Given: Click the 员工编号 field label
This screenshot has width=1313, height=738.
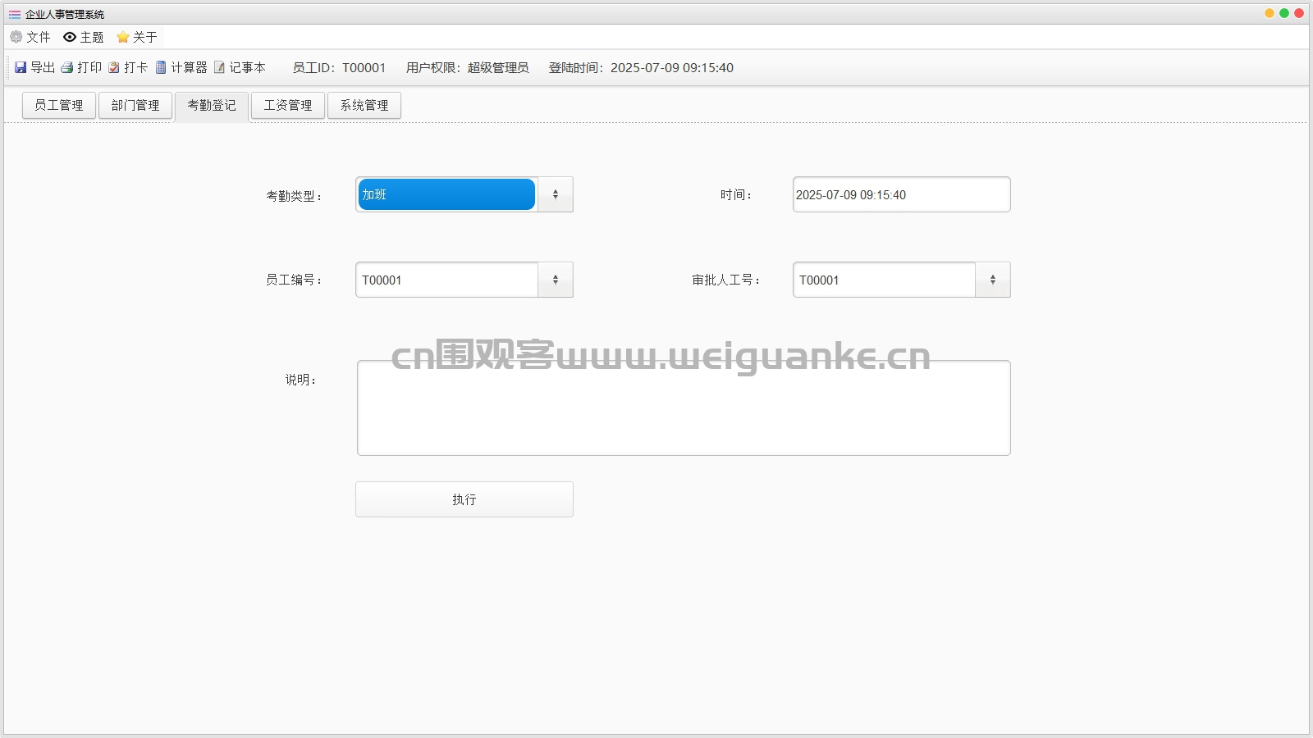Looking at the screenshot, I should [x=294, y=280].
